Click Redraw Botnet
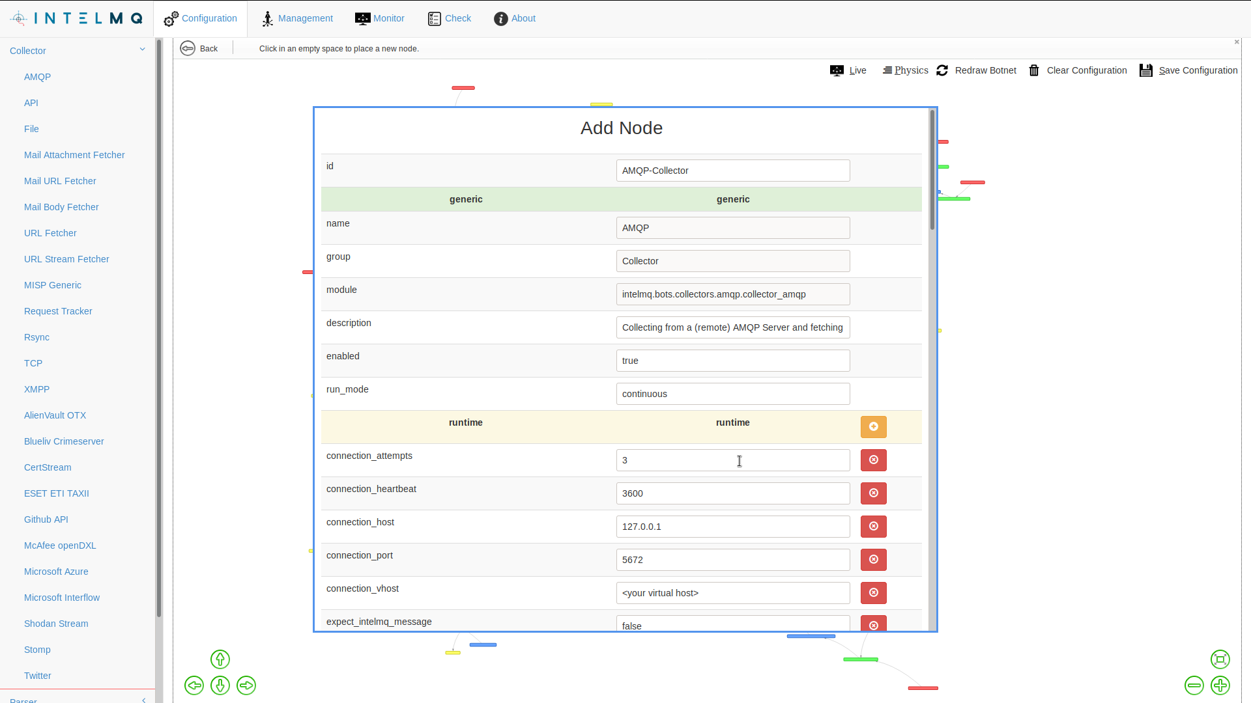1251x703 pixels. pyautogui.click(x=976, y=70)
